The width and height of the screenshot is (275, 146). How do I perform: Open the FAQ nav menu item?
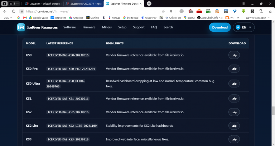coord(154,27)
